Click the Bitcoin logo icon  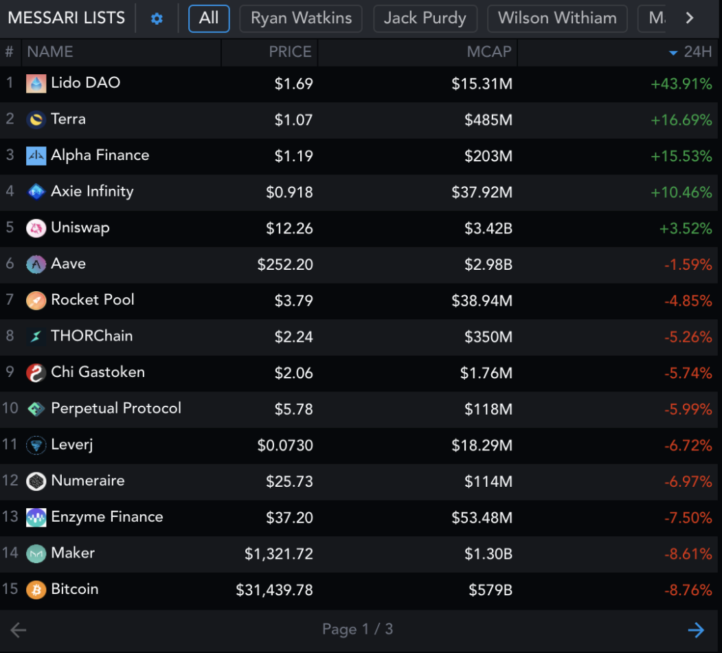coord(36,590)
